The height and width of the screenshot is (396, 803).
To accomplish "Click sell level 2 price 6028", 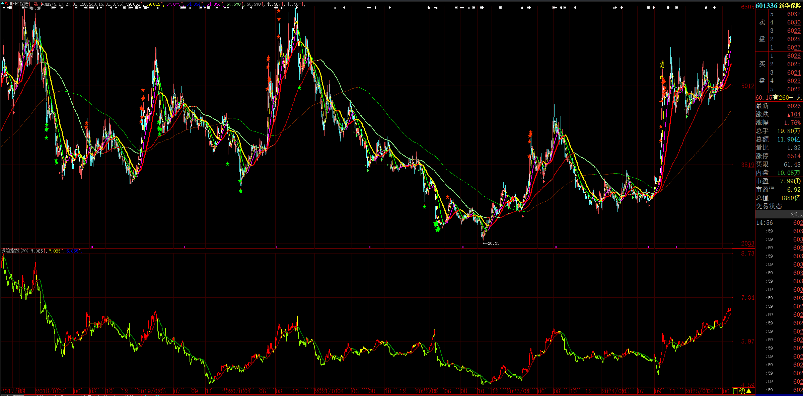I will [794, 39].
